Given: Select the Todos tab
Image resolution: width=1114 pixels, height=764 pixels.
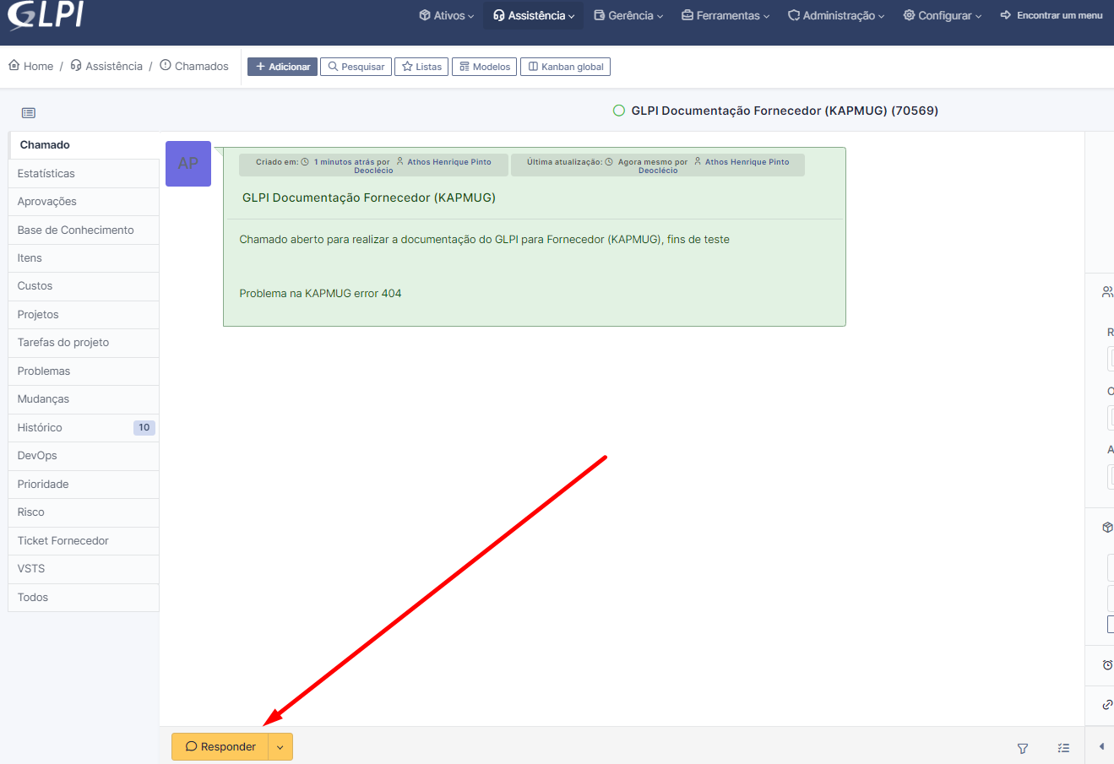Looking at the screenshot, I should [x=84, y=598].
